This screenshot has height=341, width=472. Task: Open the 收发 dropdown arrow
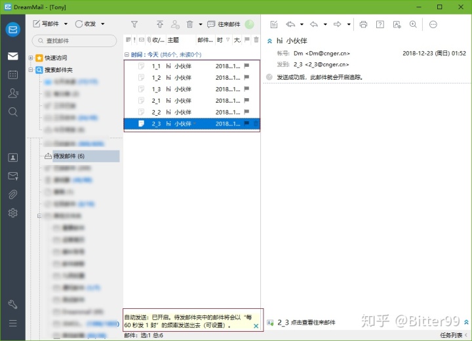102,24
